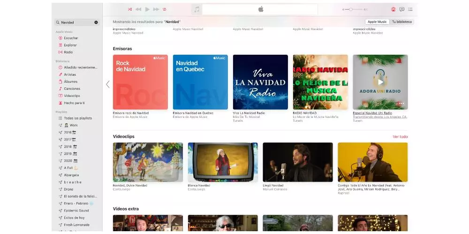
Task: Open the Manuel Carrasco artist link
Action: tap(275, 189)
